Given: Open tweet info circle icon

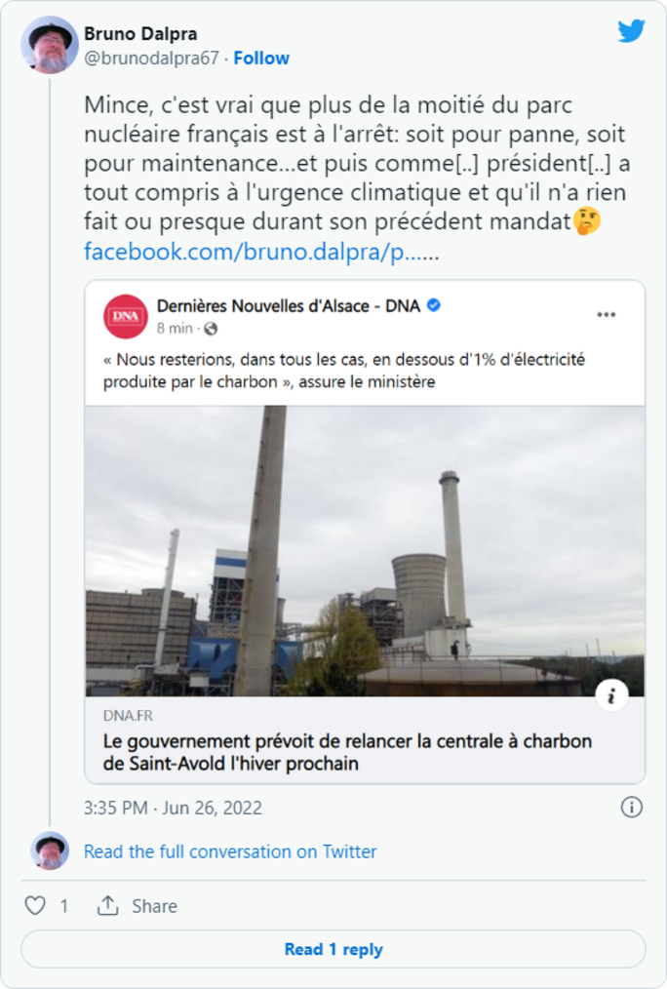Looking at the screenshot, I should pyautogui.click(x=631, y=808).
